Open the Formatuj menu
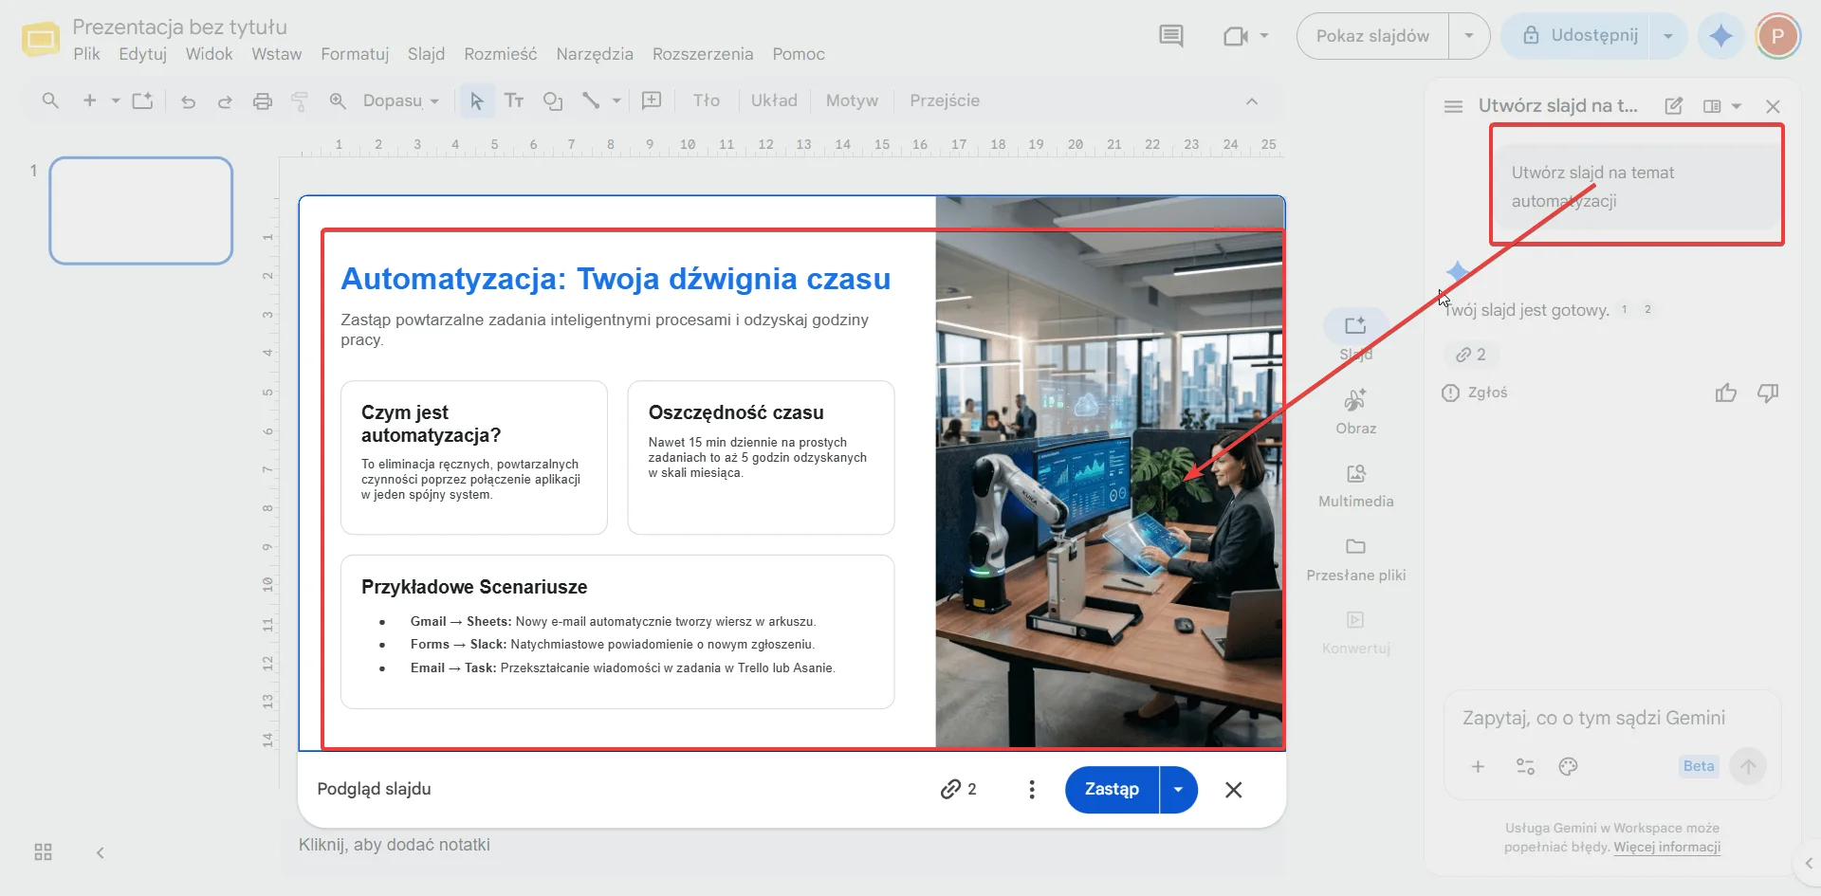 point(355,54)
